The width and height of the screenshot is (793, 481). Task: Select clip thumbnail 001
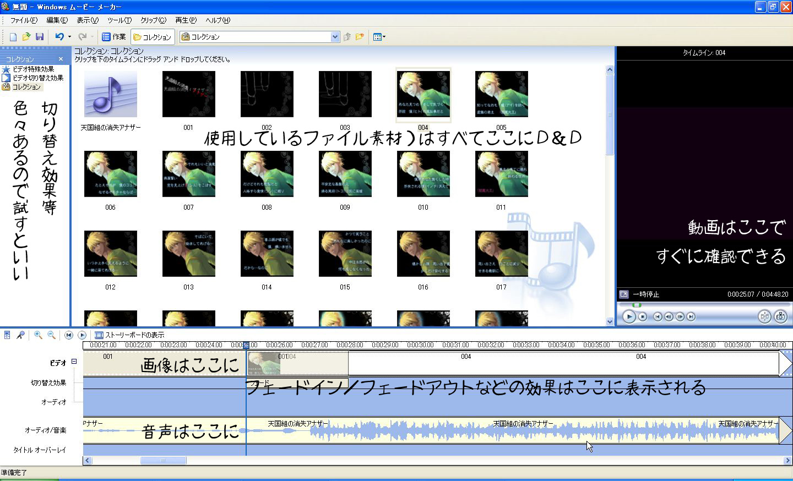coord(188,94)
